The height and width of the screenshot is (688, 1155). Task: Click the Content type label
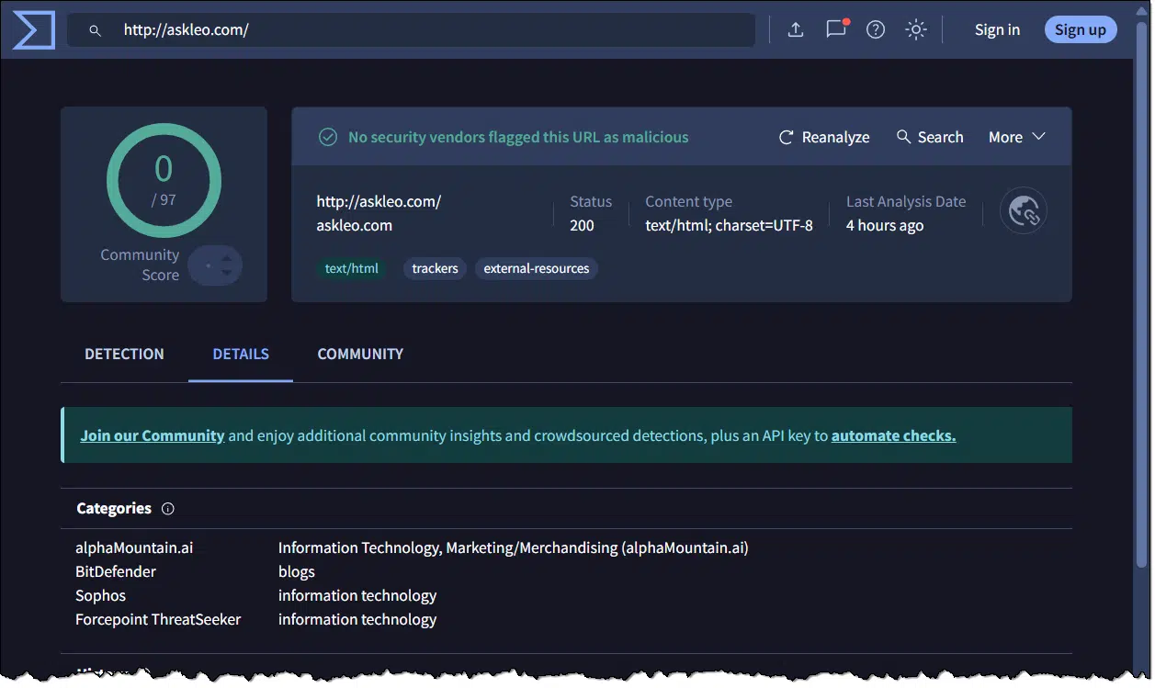[x=689, y=201]
